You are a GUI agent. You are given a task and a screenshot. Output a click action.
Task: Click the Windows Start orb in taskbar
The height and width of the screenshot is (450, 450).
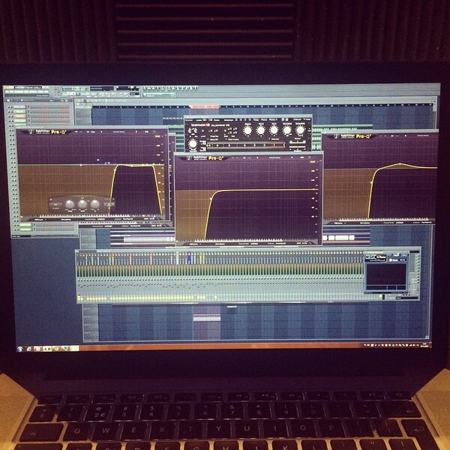click(20, 349)
